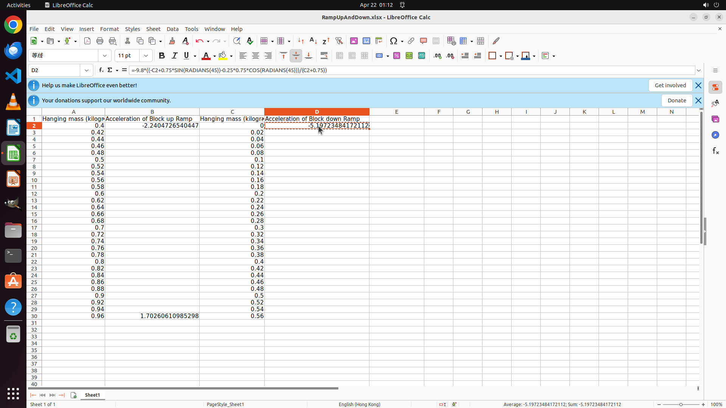726x408 pixels.
Task: Open the Function Wizard next to Name Box
Action: (101, 70)
